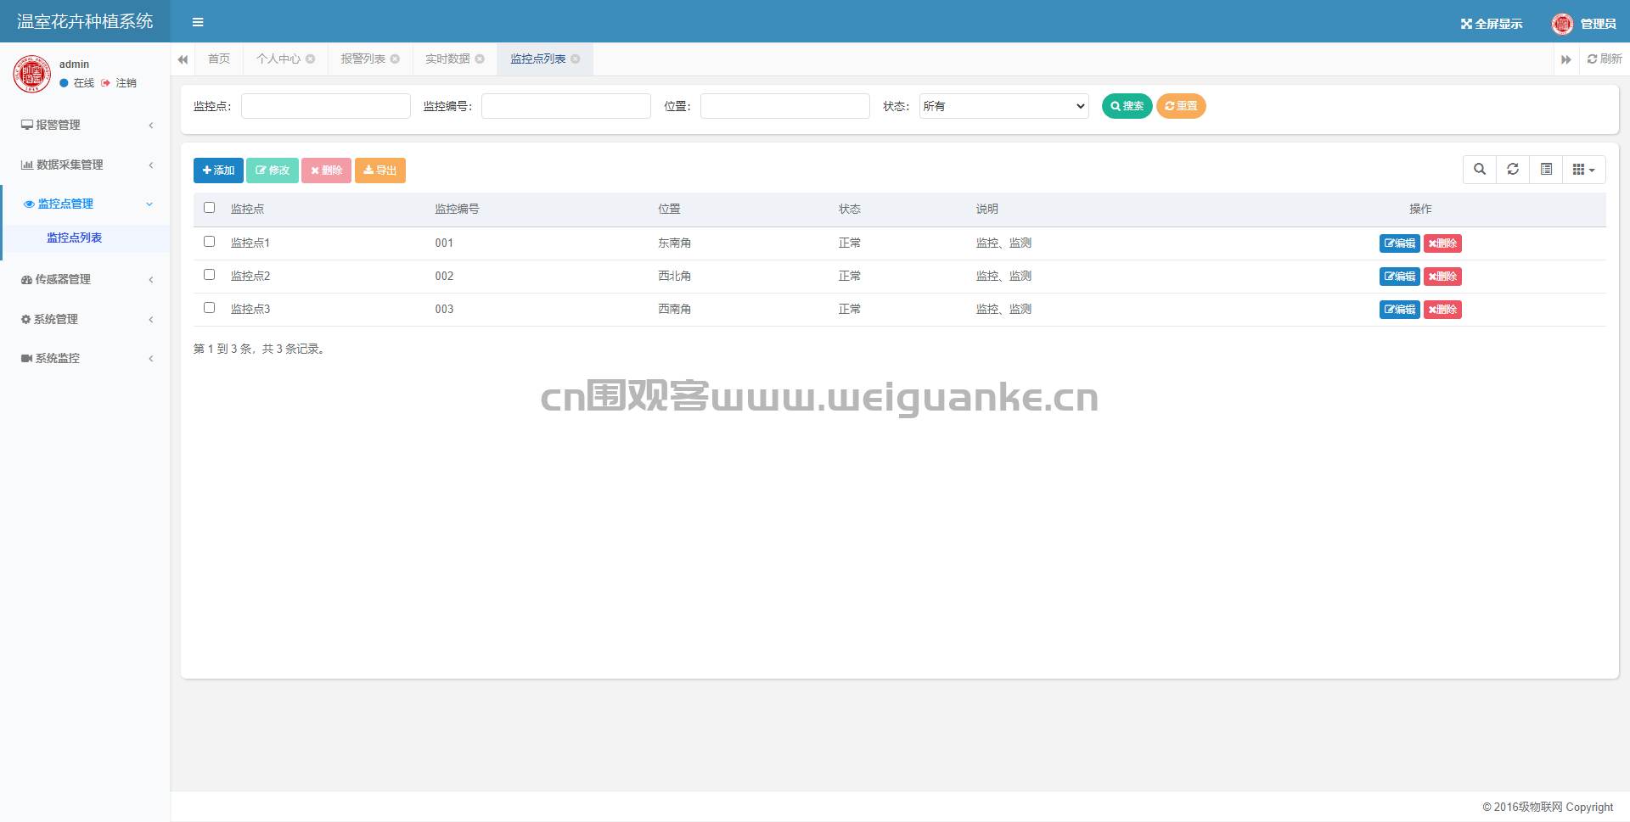The image size is (1630, 822).
Task: Check the select-all header checkbox
Action: 210,208
